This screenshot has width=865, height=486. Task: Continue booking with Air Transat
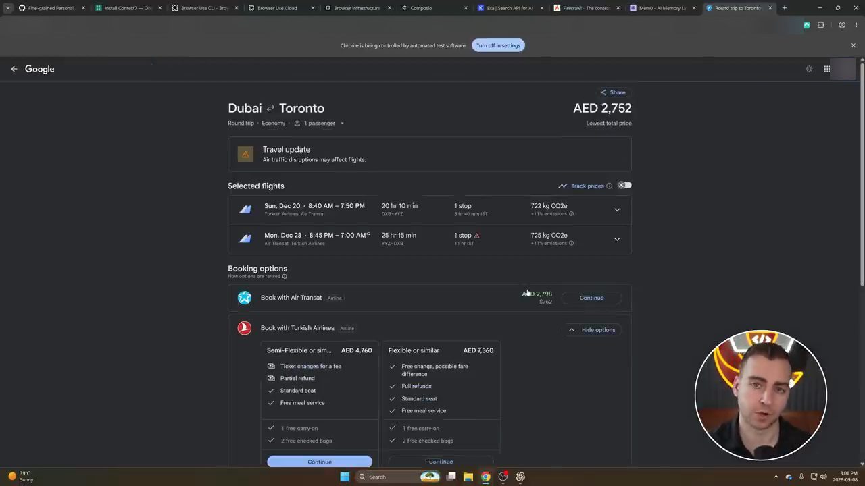591,298
